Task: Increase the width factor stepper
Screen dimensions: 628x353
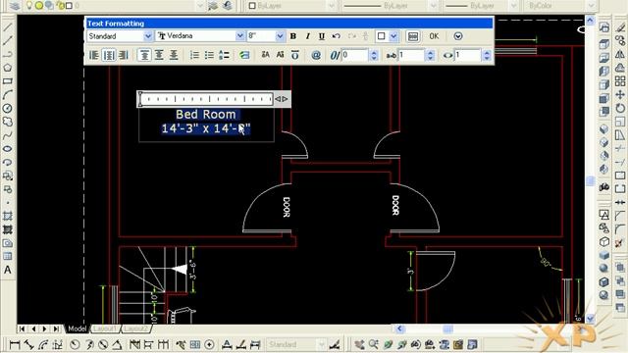Action: pos(487,52)
